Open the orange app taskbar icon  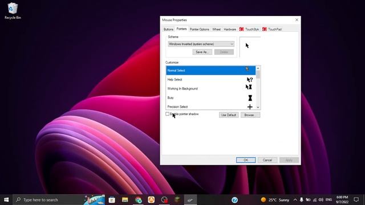pyautogui.click(x=151, y=200)
